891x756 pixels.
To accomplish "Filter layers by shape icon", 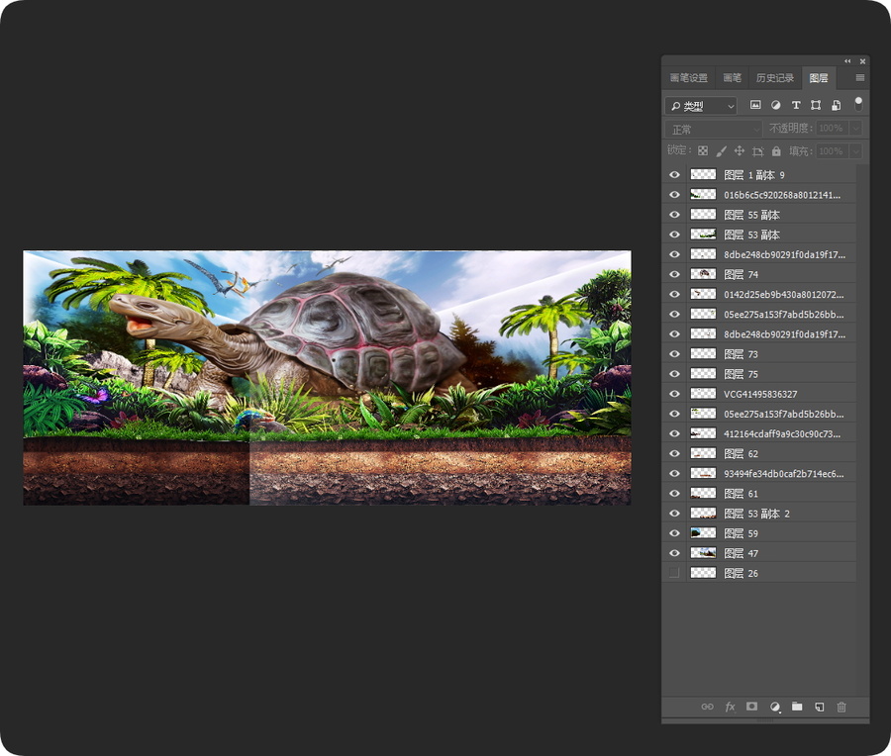I will (816, 105).
